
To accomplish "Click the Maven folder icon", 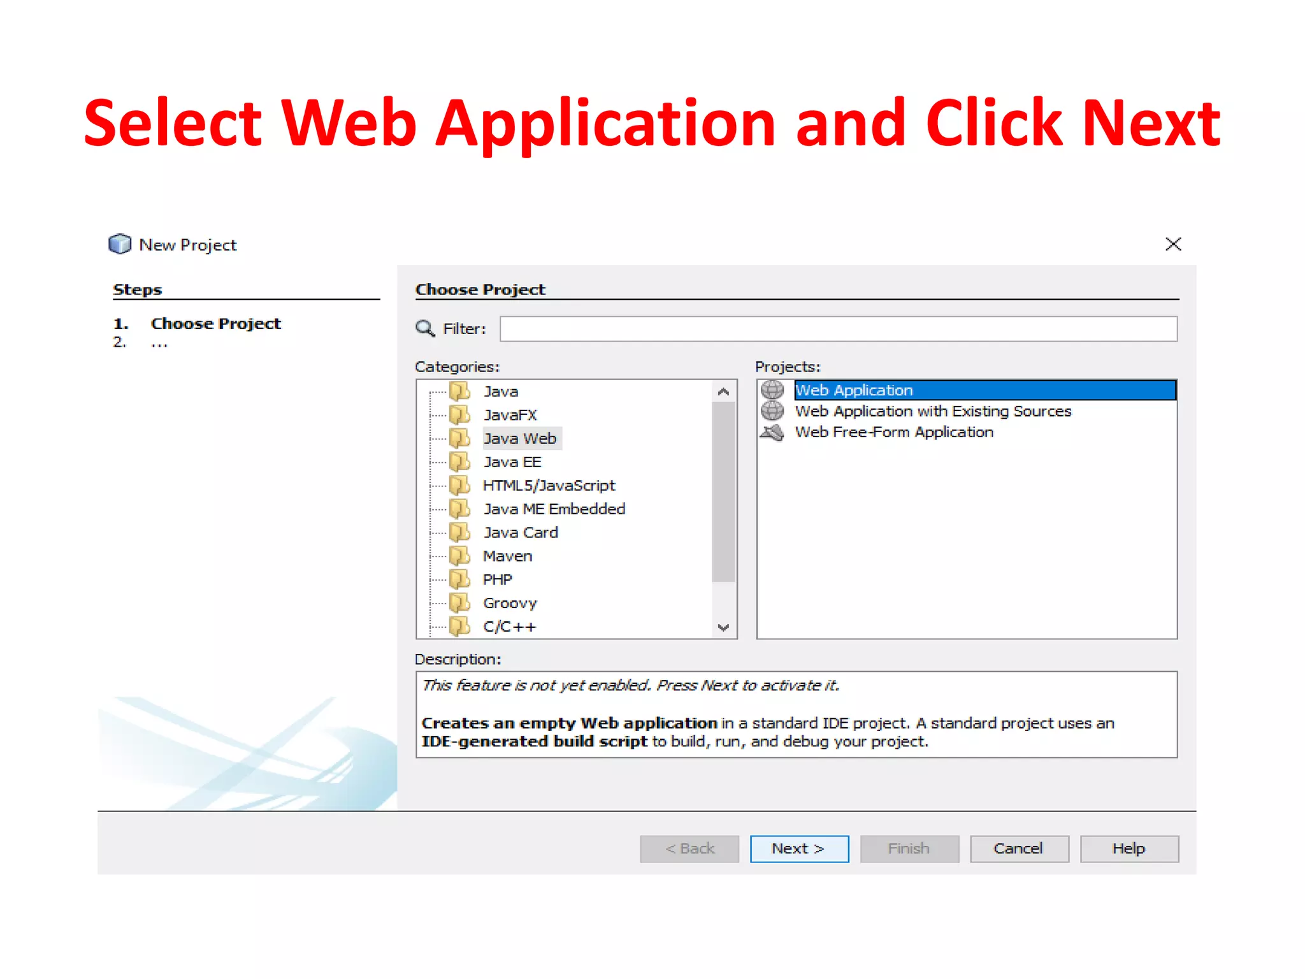I will [459, 555].
